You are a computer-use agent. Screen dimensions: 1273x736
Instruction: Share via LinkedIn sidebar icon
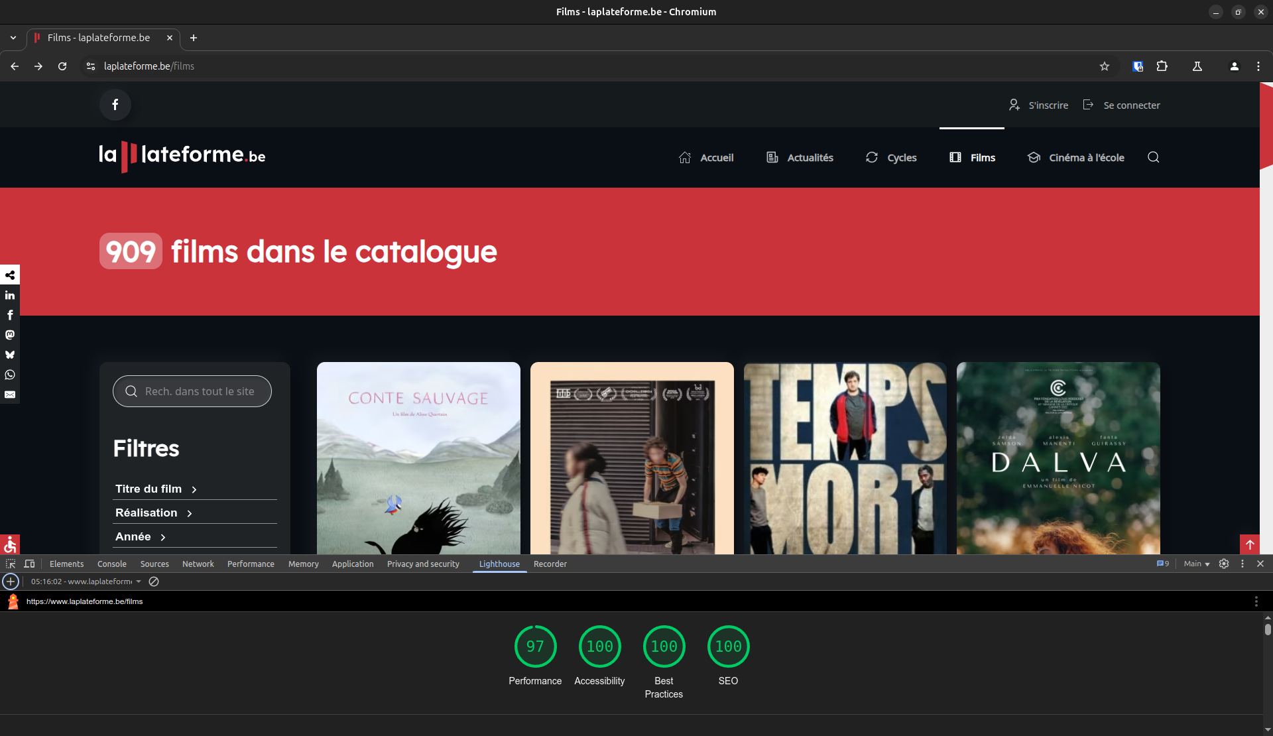(10, 295)
